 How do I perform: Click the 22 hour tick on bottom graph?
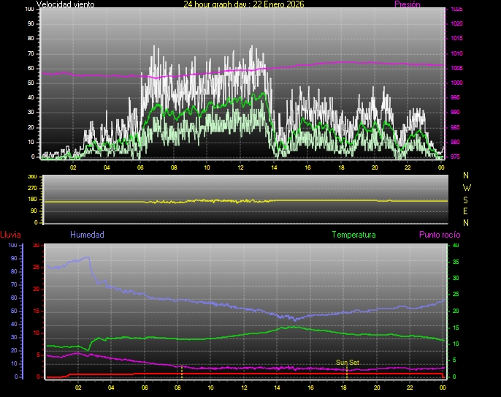point(410,387)
